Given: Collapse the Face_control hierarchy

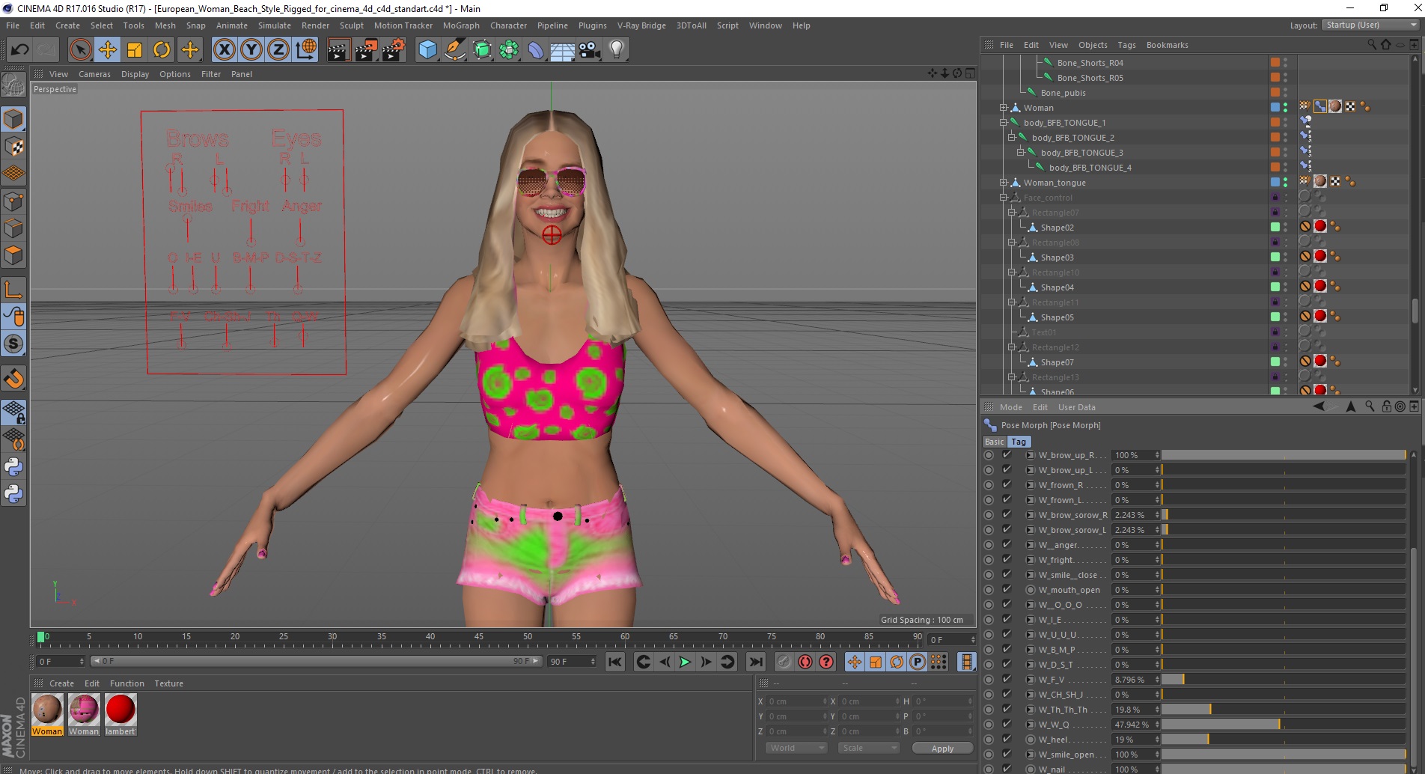Looking at the screenshot, I should [x=1004, y=198].
